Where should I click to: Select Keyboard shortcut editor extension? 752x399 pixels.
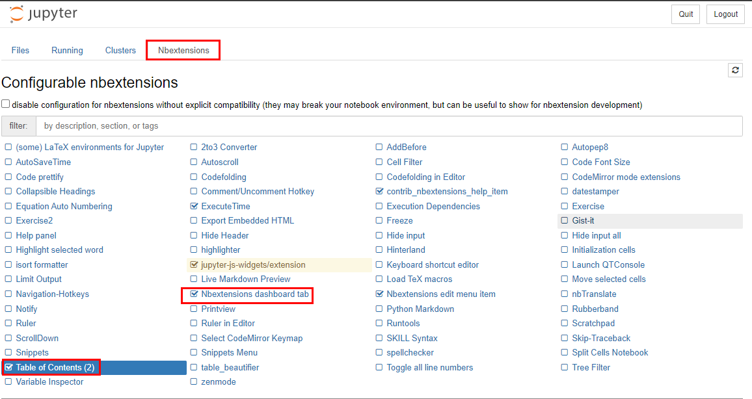coord(433,264)
